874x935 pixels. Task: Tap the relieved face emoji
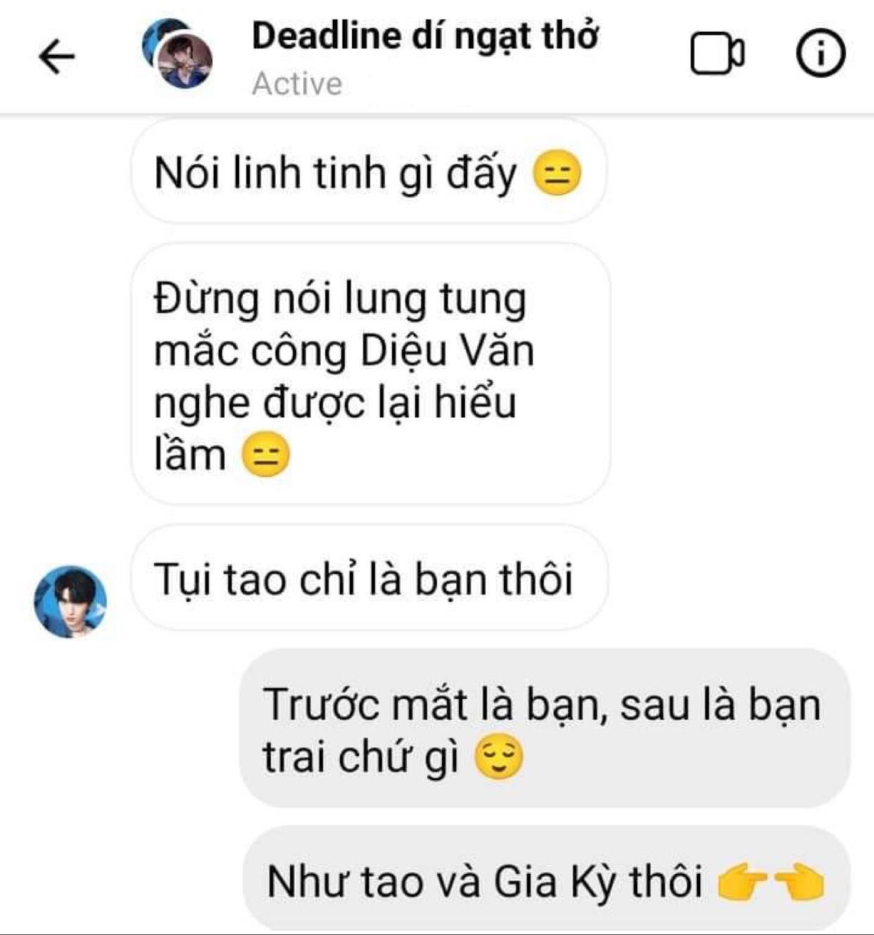[x=499, y=758]
